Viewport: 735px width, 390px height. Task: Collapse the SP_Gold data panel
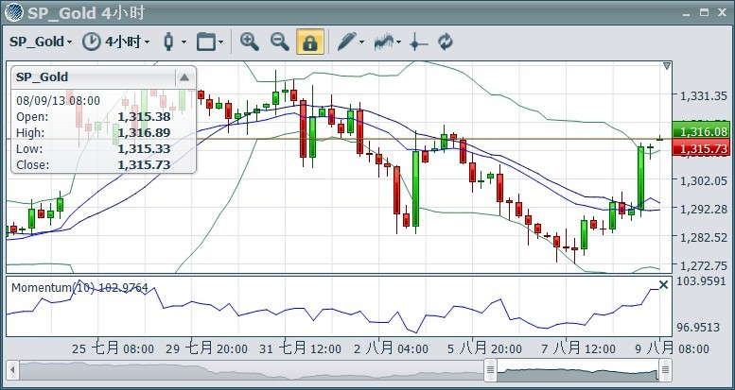[184, 77]
